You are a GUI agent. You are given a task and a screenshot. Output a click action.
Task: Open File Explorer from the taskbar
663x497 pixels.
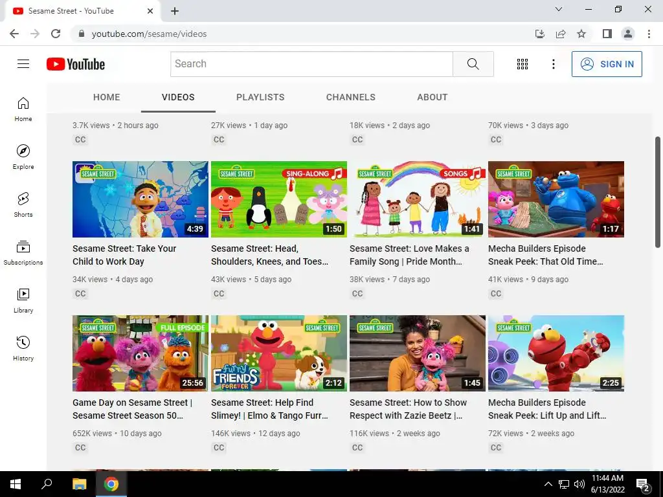click(x=79, y=484)
